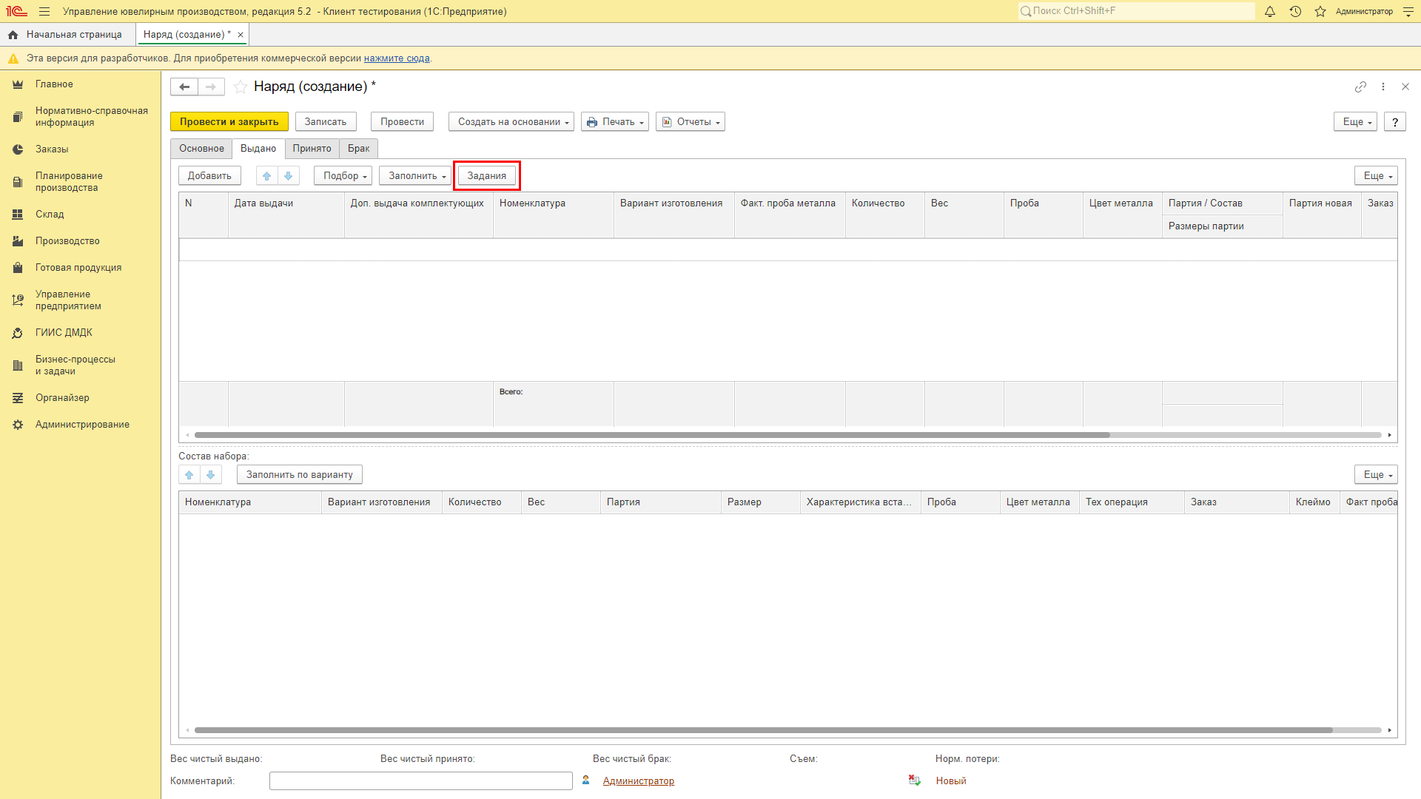The width and height of the screenshot is (1421, 799).
Task: Switch to the Основное tab
Action: [x=201, y=149]
